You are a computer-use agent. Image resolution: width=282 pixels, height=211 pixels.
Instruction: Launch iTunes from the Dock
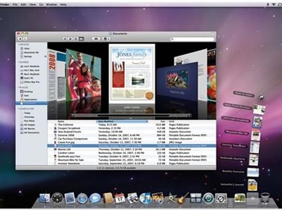click(x=145, y=198)
